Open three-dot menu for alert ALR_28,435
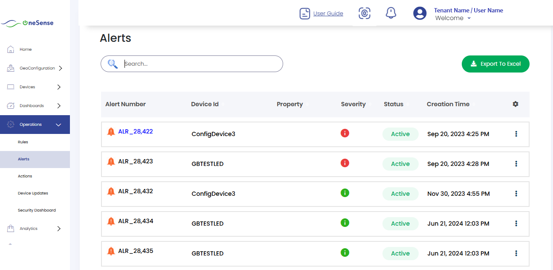The image size is (553, 270). click(x=516, y=253)
